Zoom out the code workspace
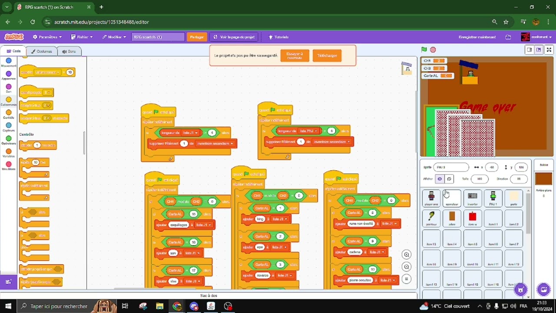Image resolution: width=556 pixels, height=313 pixels. (x=407, y=267)
